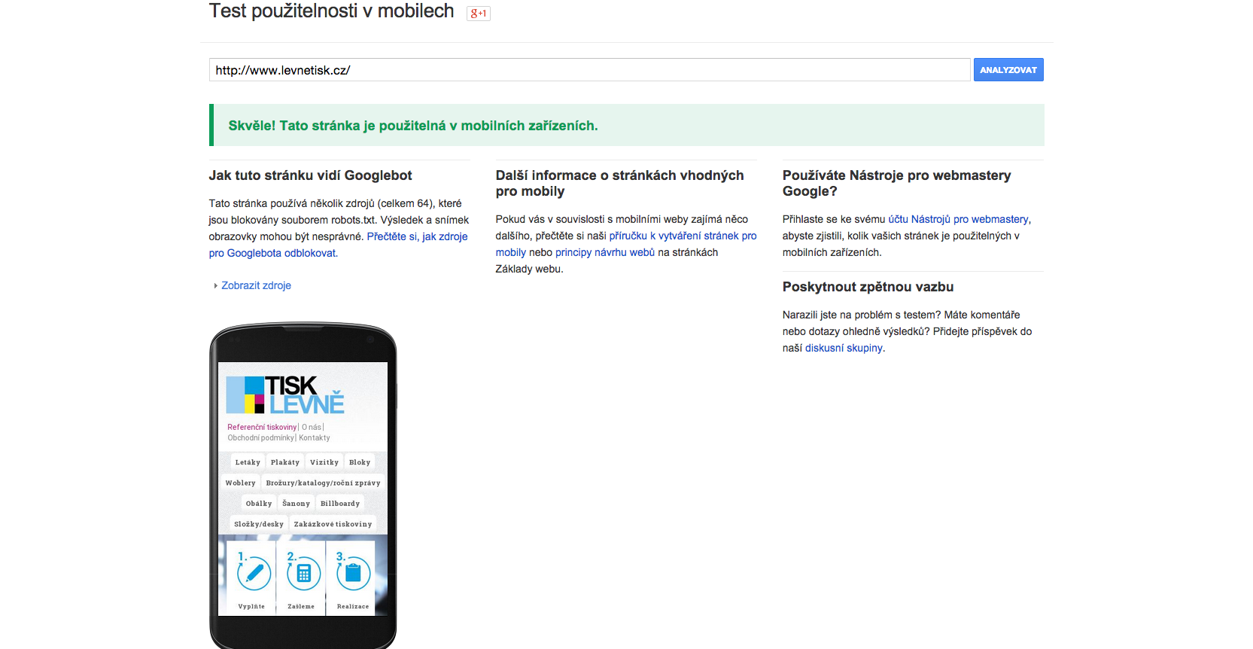
Task: Click Referenční tiskoviny in the phone preview
Action: coord(262,427)
